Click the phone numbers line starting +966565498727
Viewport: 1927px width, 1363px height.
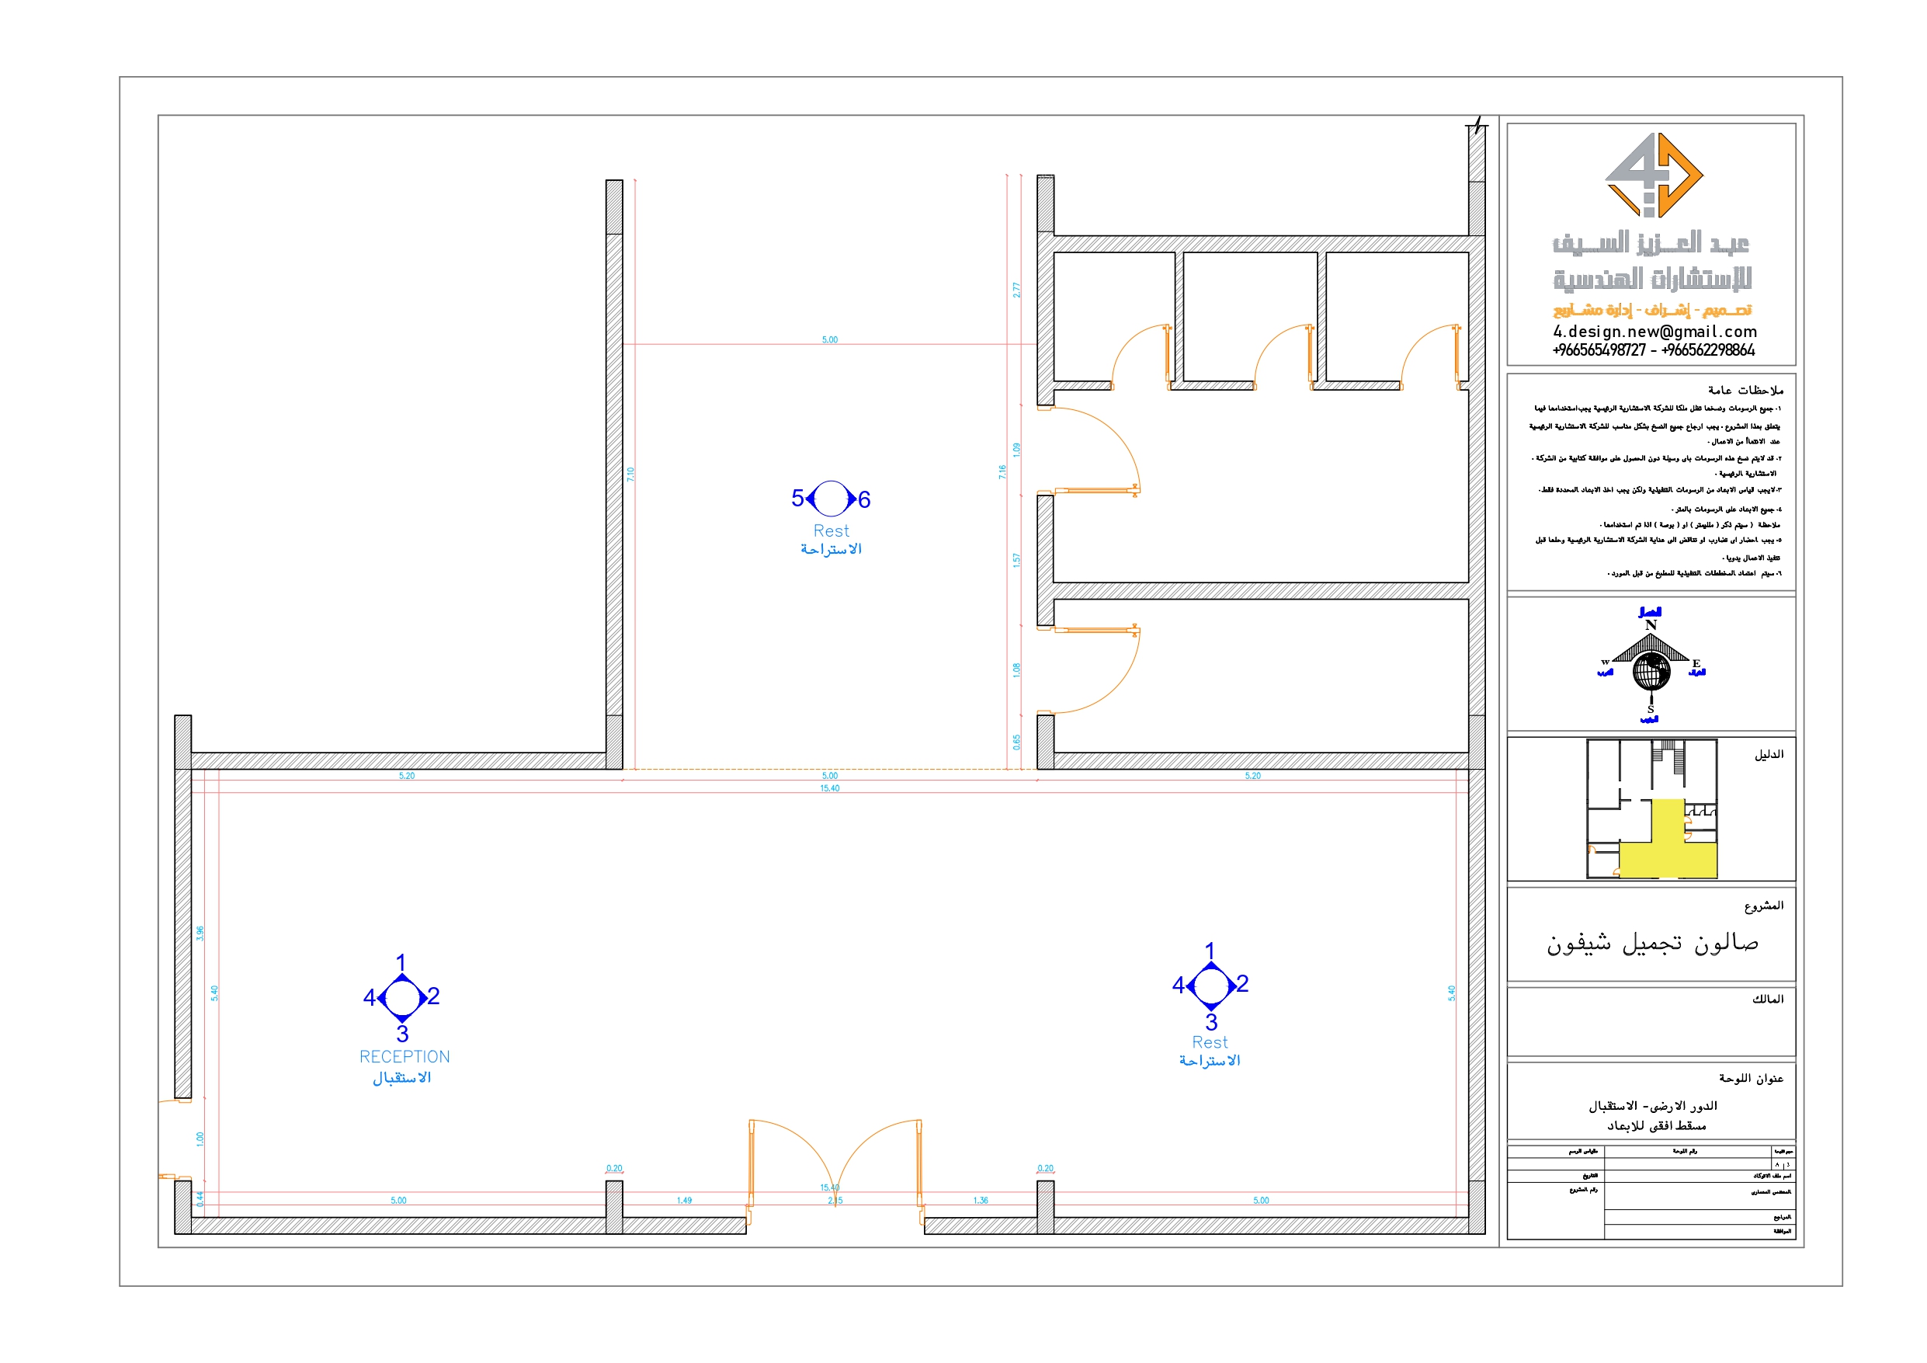[1653, 350]
